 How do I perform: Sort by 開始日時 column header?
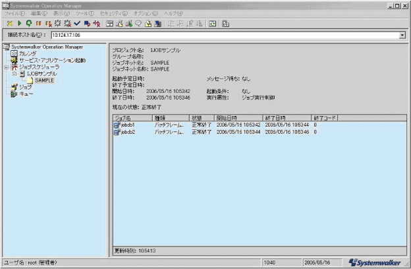pos(238,118)
